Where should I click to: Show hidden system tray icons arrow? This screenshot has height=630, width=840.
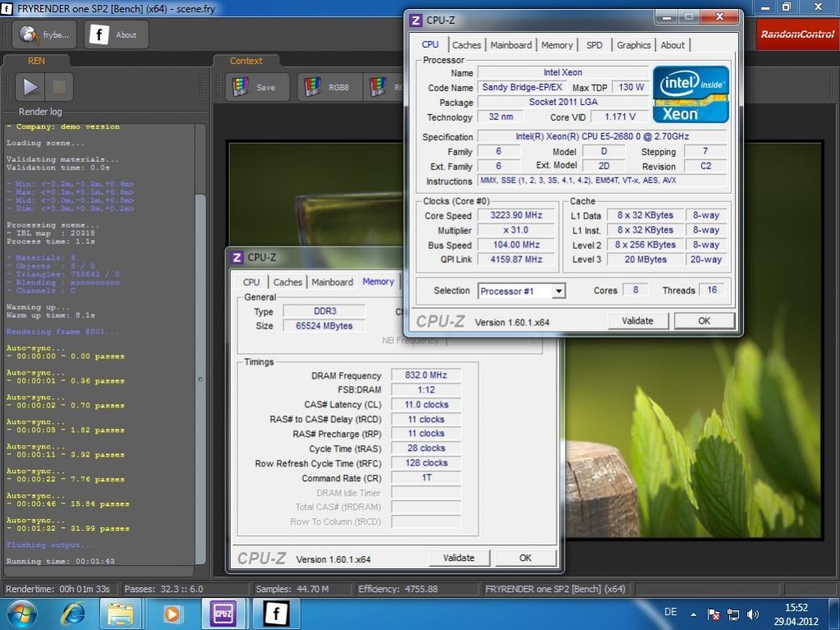point(694,614)
